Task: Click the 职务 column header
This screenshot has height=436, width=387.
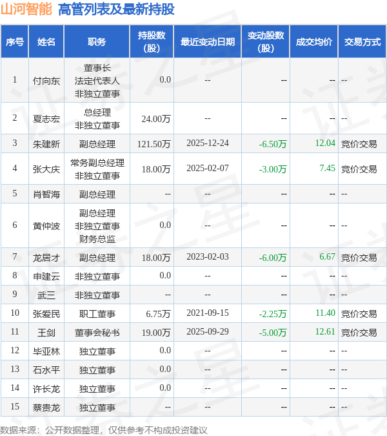Action: click(97, 42)
